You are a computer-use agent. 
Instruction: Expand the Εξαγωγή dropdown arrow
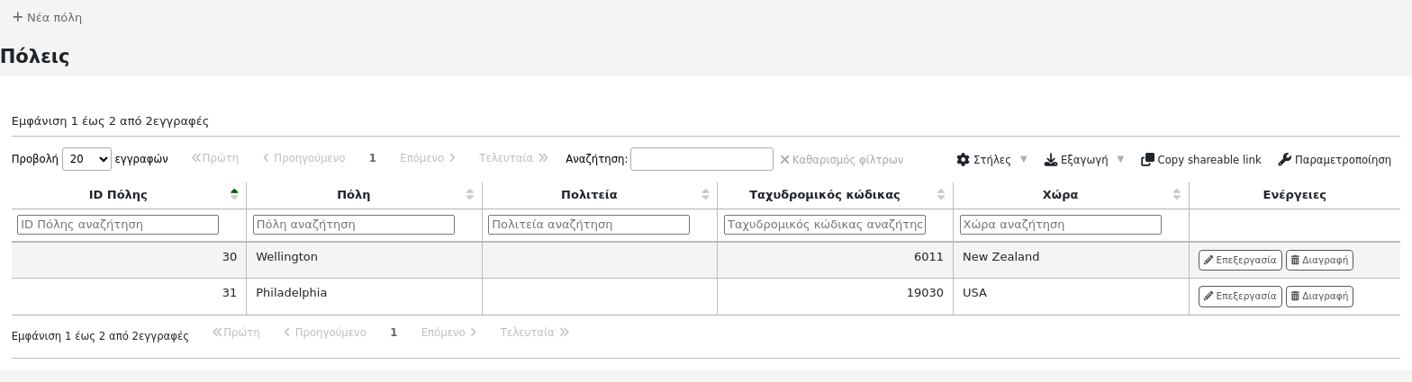point(1120,159)
